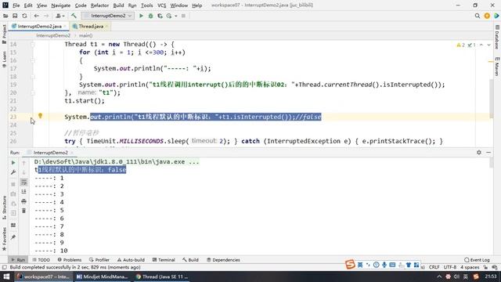Collapse lambda fold marker at line 14
The width and height of the screenshot is (501, 282).
[33, 45]
